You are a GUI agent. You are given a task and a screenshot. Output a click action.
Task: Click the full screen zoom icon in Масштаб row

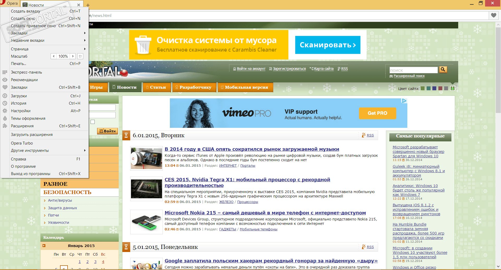tap(80, 56)
